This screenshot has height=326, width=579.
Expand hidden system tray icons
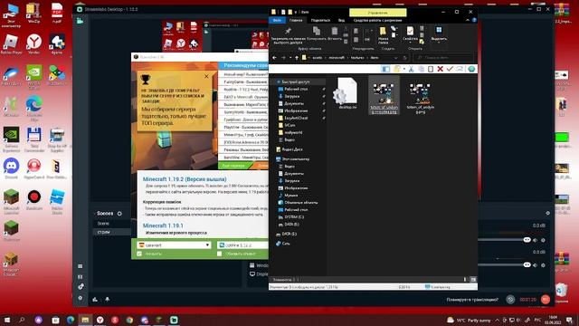pos(497,320)
